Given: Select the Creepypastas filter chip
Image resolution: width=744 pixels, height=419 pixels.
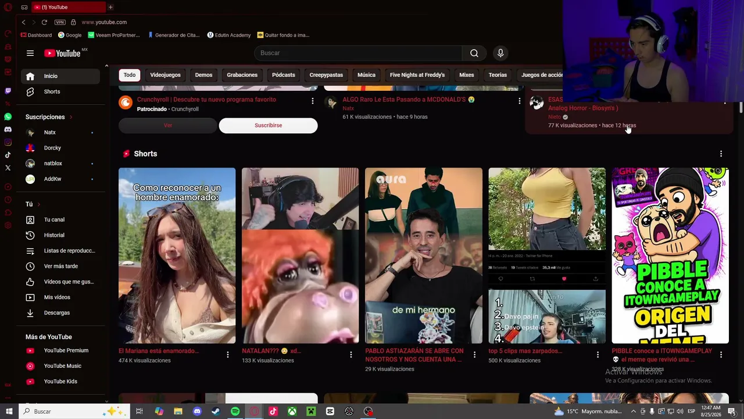Looking at the screenshot, I should click(x=326, y=75).
